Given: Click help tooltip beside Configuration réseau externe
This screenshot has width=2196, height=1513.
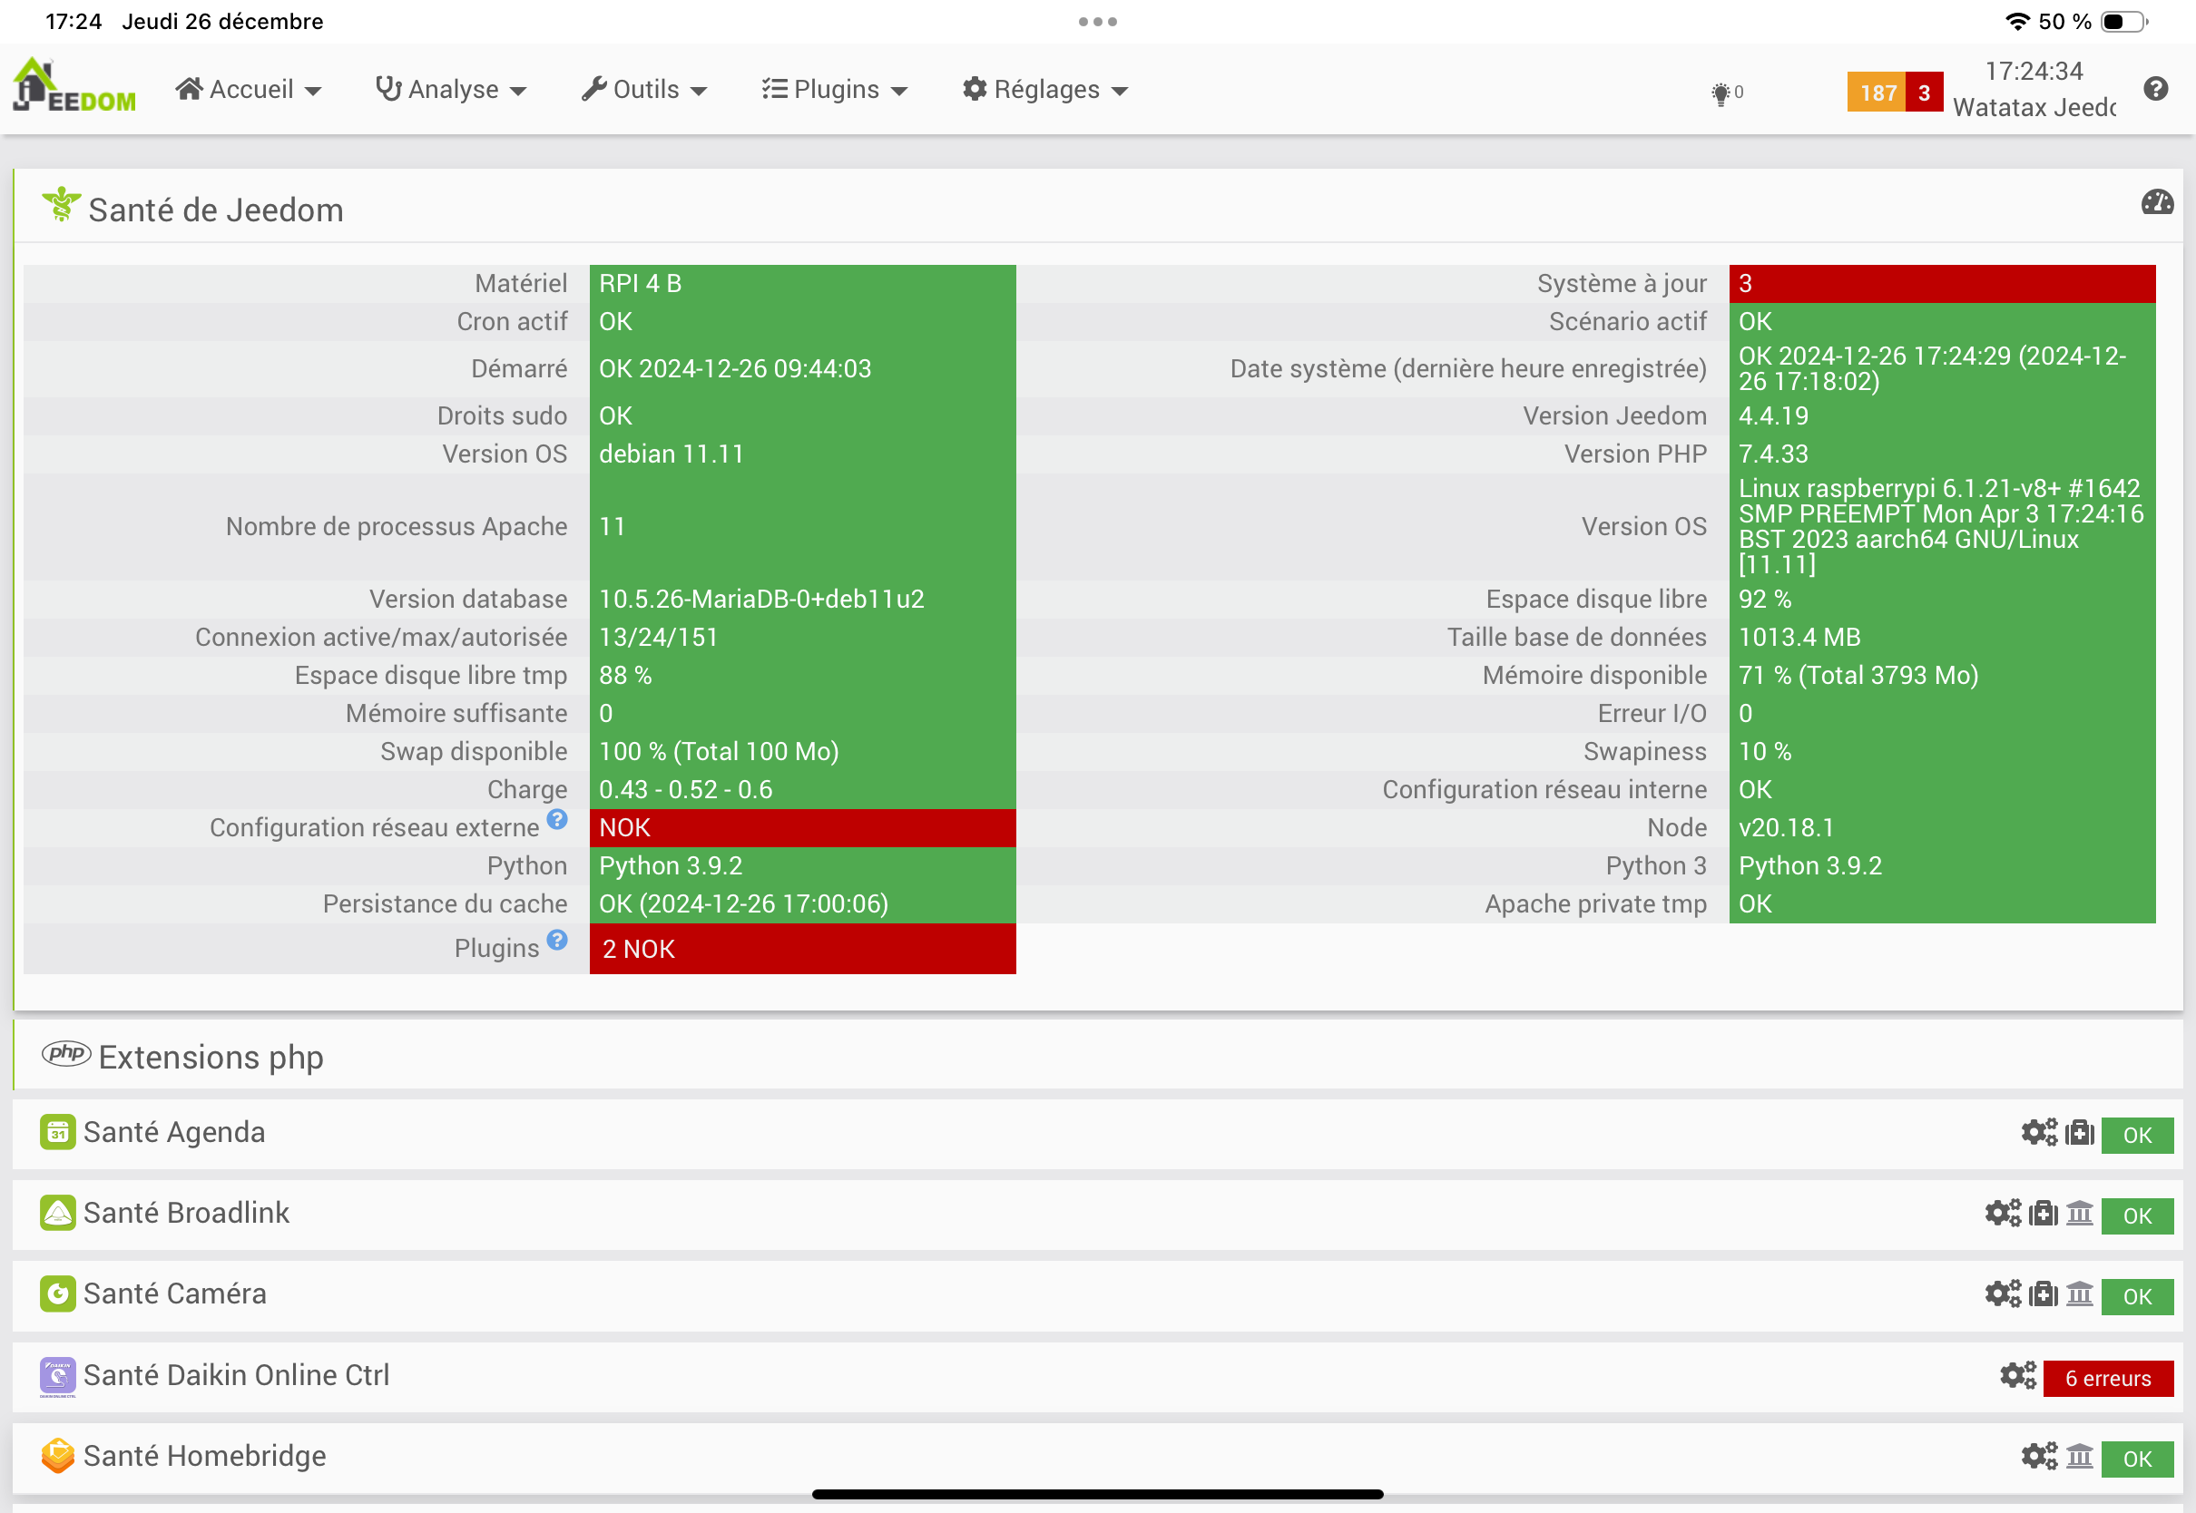Looking at the screenshot, I should point(557,820).
